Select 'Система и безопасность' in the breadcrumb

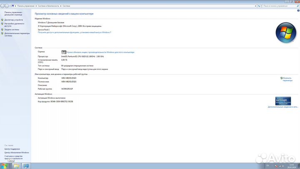pyautogui.click(x=48, y=6)
